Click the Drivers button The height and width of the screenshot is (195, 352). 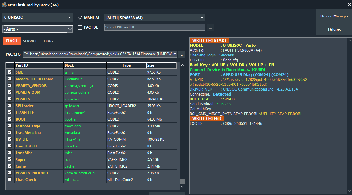click(334, 30)
